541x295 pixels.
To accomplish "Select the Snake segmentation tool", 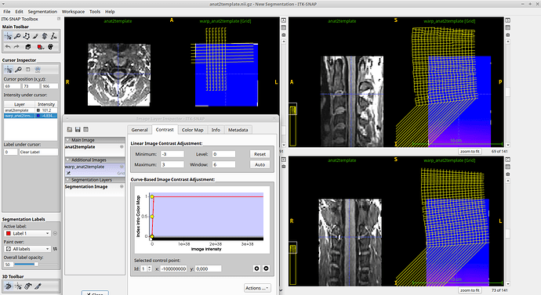I will (45, 36).
